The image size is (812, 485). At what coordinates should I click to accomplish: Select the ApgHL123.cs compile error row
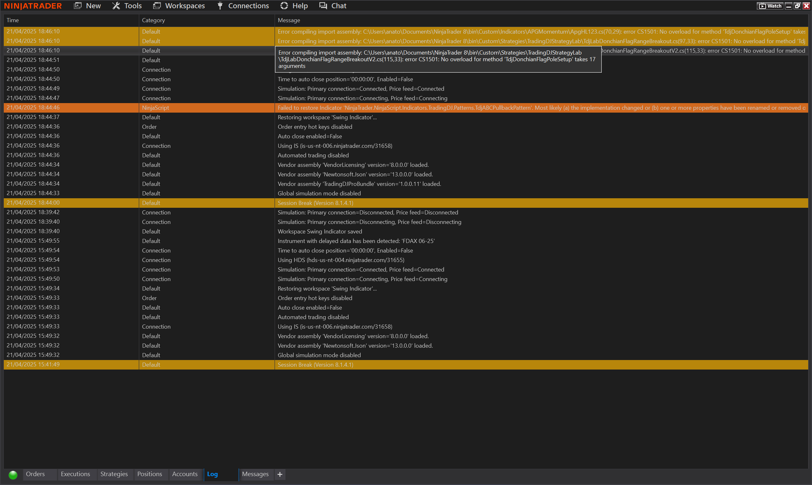[406, 31]
